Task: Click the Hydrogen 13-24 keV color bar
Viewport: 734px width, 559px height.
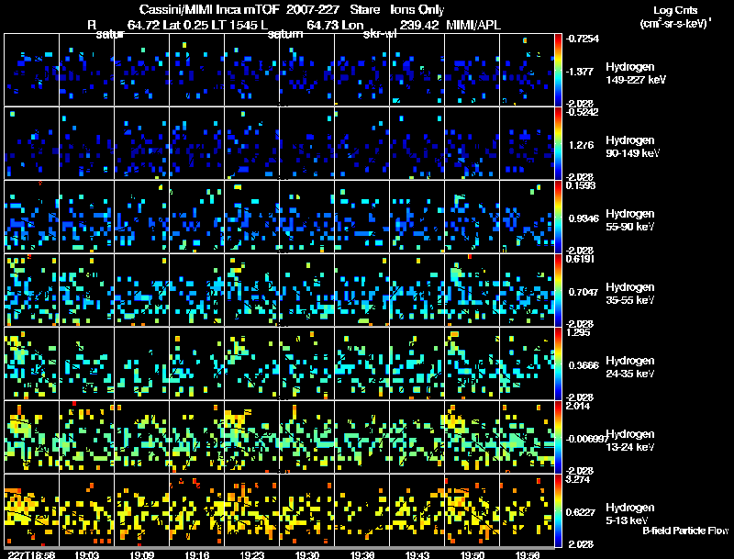Action: click(x=558, y=437)
